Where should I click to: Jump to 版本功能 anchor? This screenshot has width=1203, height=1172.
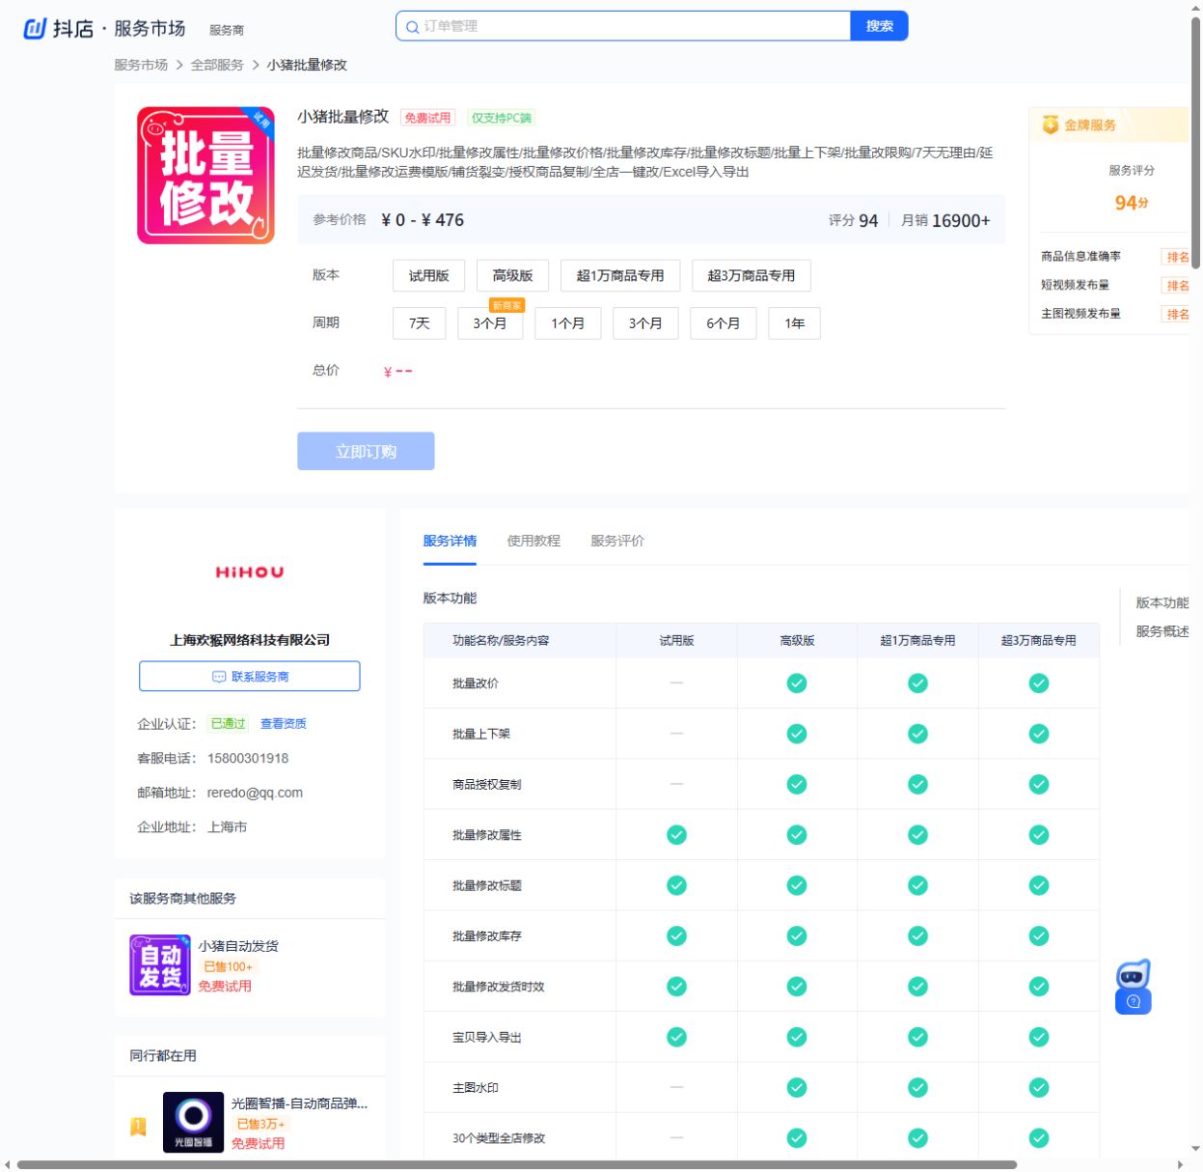pyautogui.click(x=1162, y=602)
